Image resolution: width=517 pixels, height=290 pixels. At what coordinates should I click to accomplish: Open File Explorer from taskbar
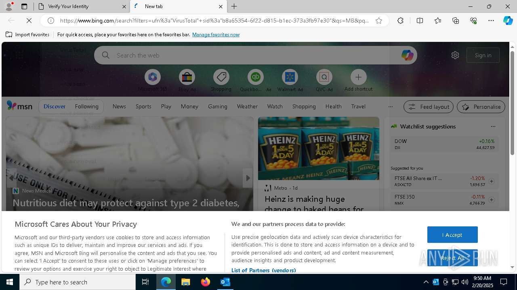pos(185,282)
